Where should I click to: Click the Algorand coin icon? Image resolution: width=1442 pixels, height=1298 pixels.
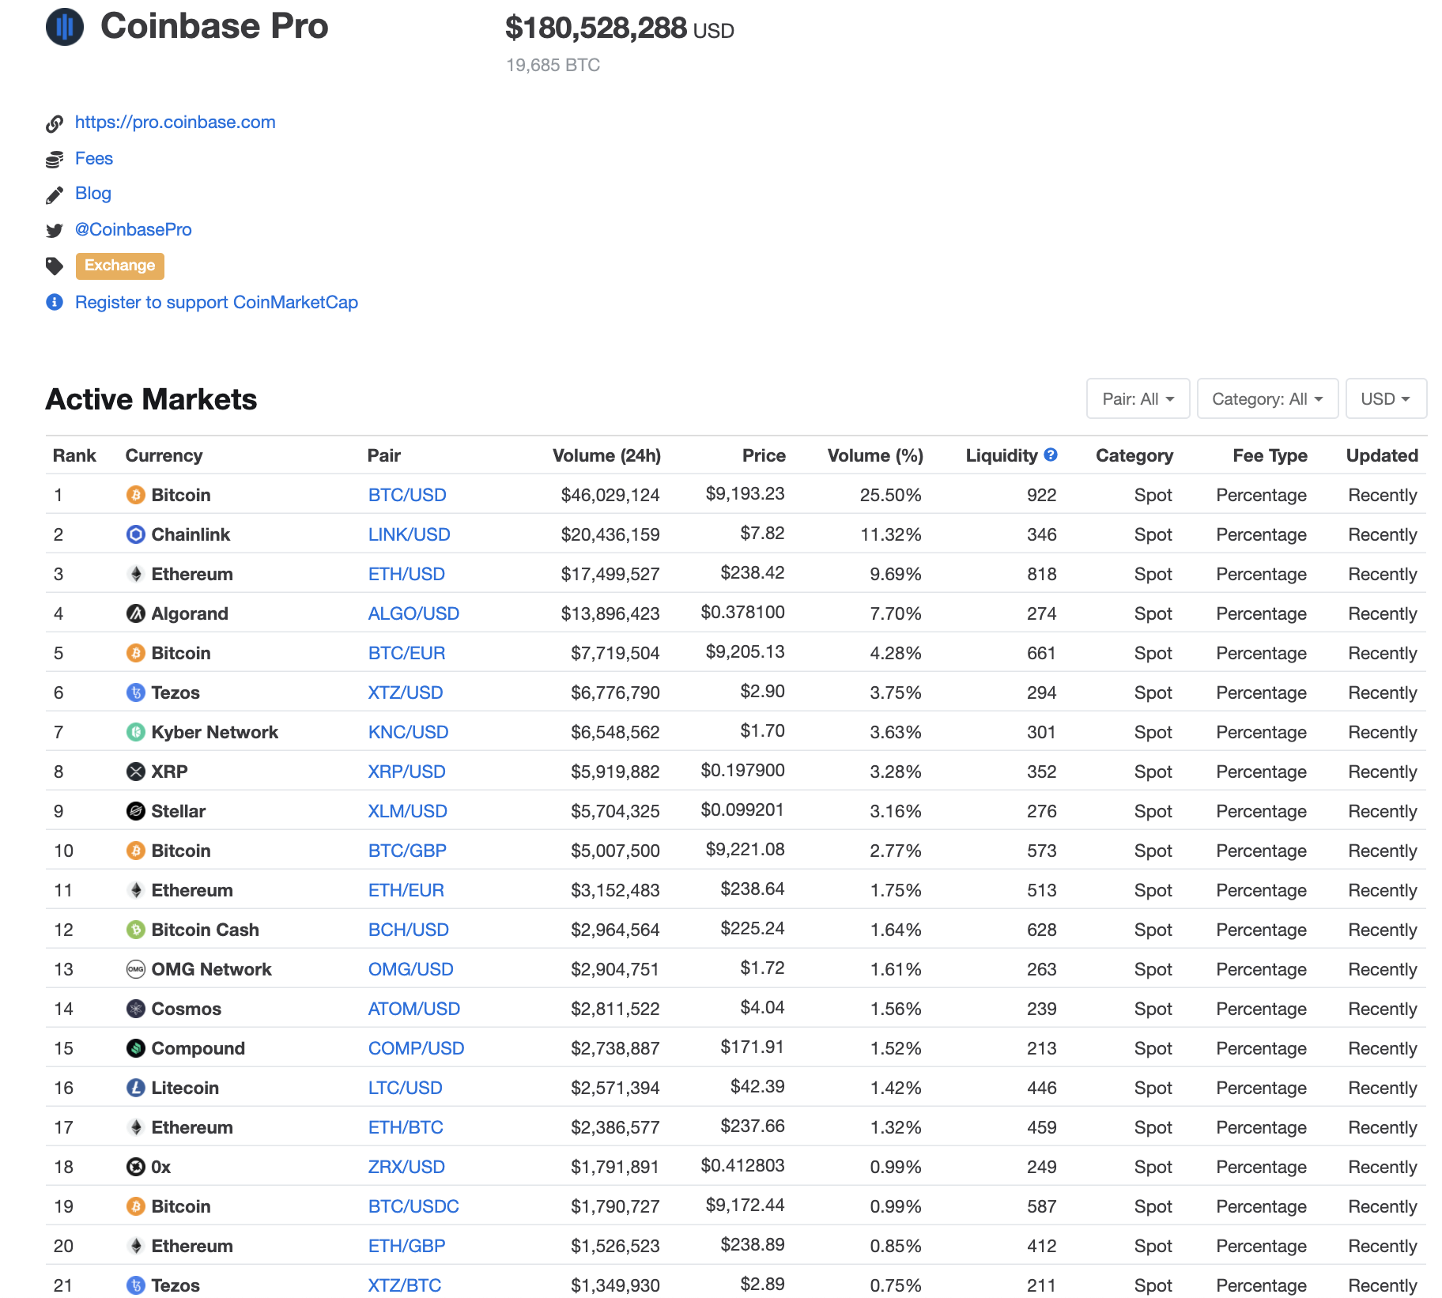136,613
